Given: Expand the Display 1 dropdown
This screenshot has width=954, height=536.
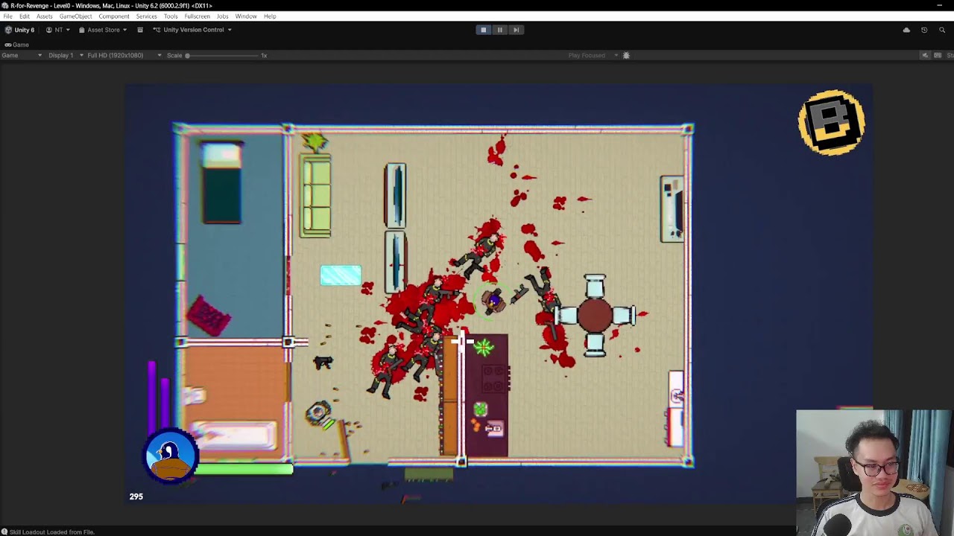Looking at the screenshot, I should click(66, 55).
